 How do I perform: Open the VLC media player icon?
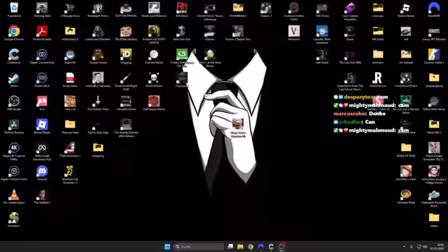[x=14, y=196]
